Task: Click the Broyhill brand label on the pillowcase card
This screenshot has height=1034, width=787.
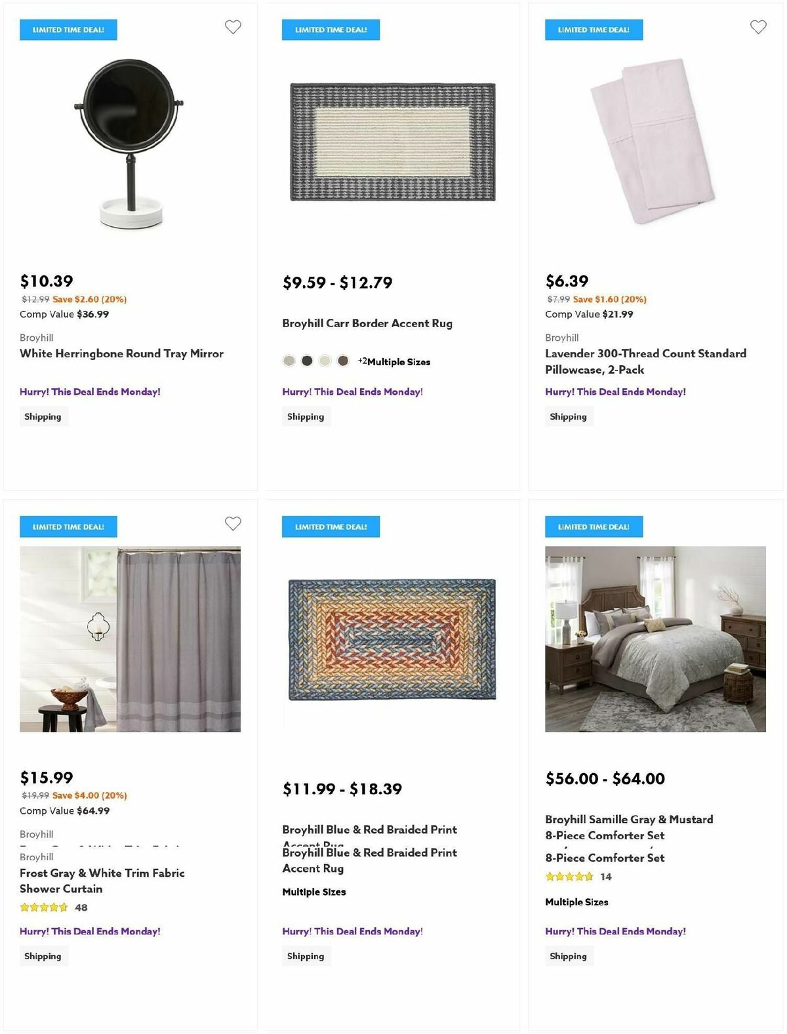Action: 562,337
